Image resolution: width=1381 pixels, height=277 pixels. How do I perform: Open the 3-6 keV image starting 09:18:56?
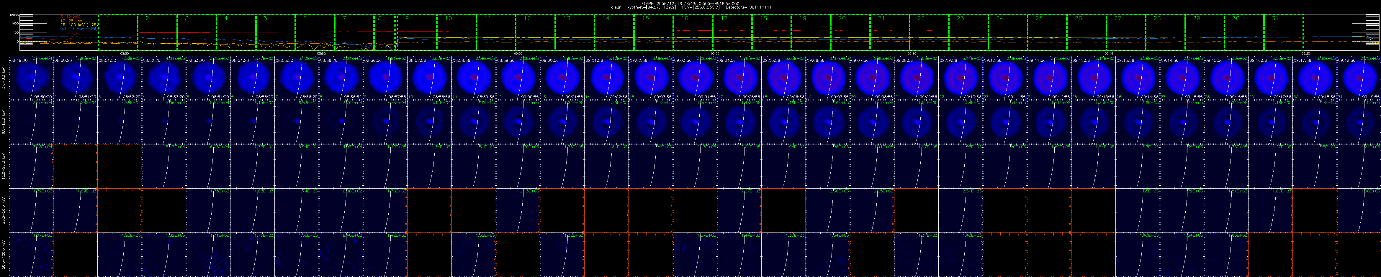[x=1359, y=78]
